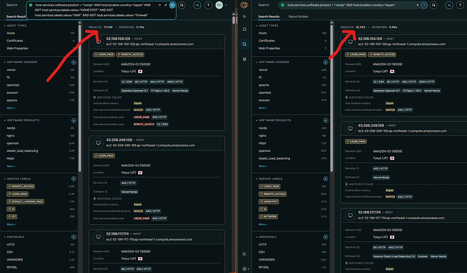This screenshot has width=467, height=273.
Task: Open Service Labels report icon, 17,146-results window
Action: tap(74, 178)
